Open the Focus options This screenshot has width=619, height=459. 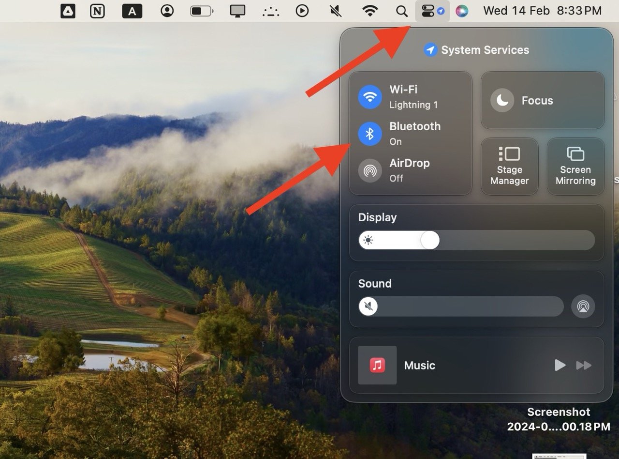click(x=542, y=100)
